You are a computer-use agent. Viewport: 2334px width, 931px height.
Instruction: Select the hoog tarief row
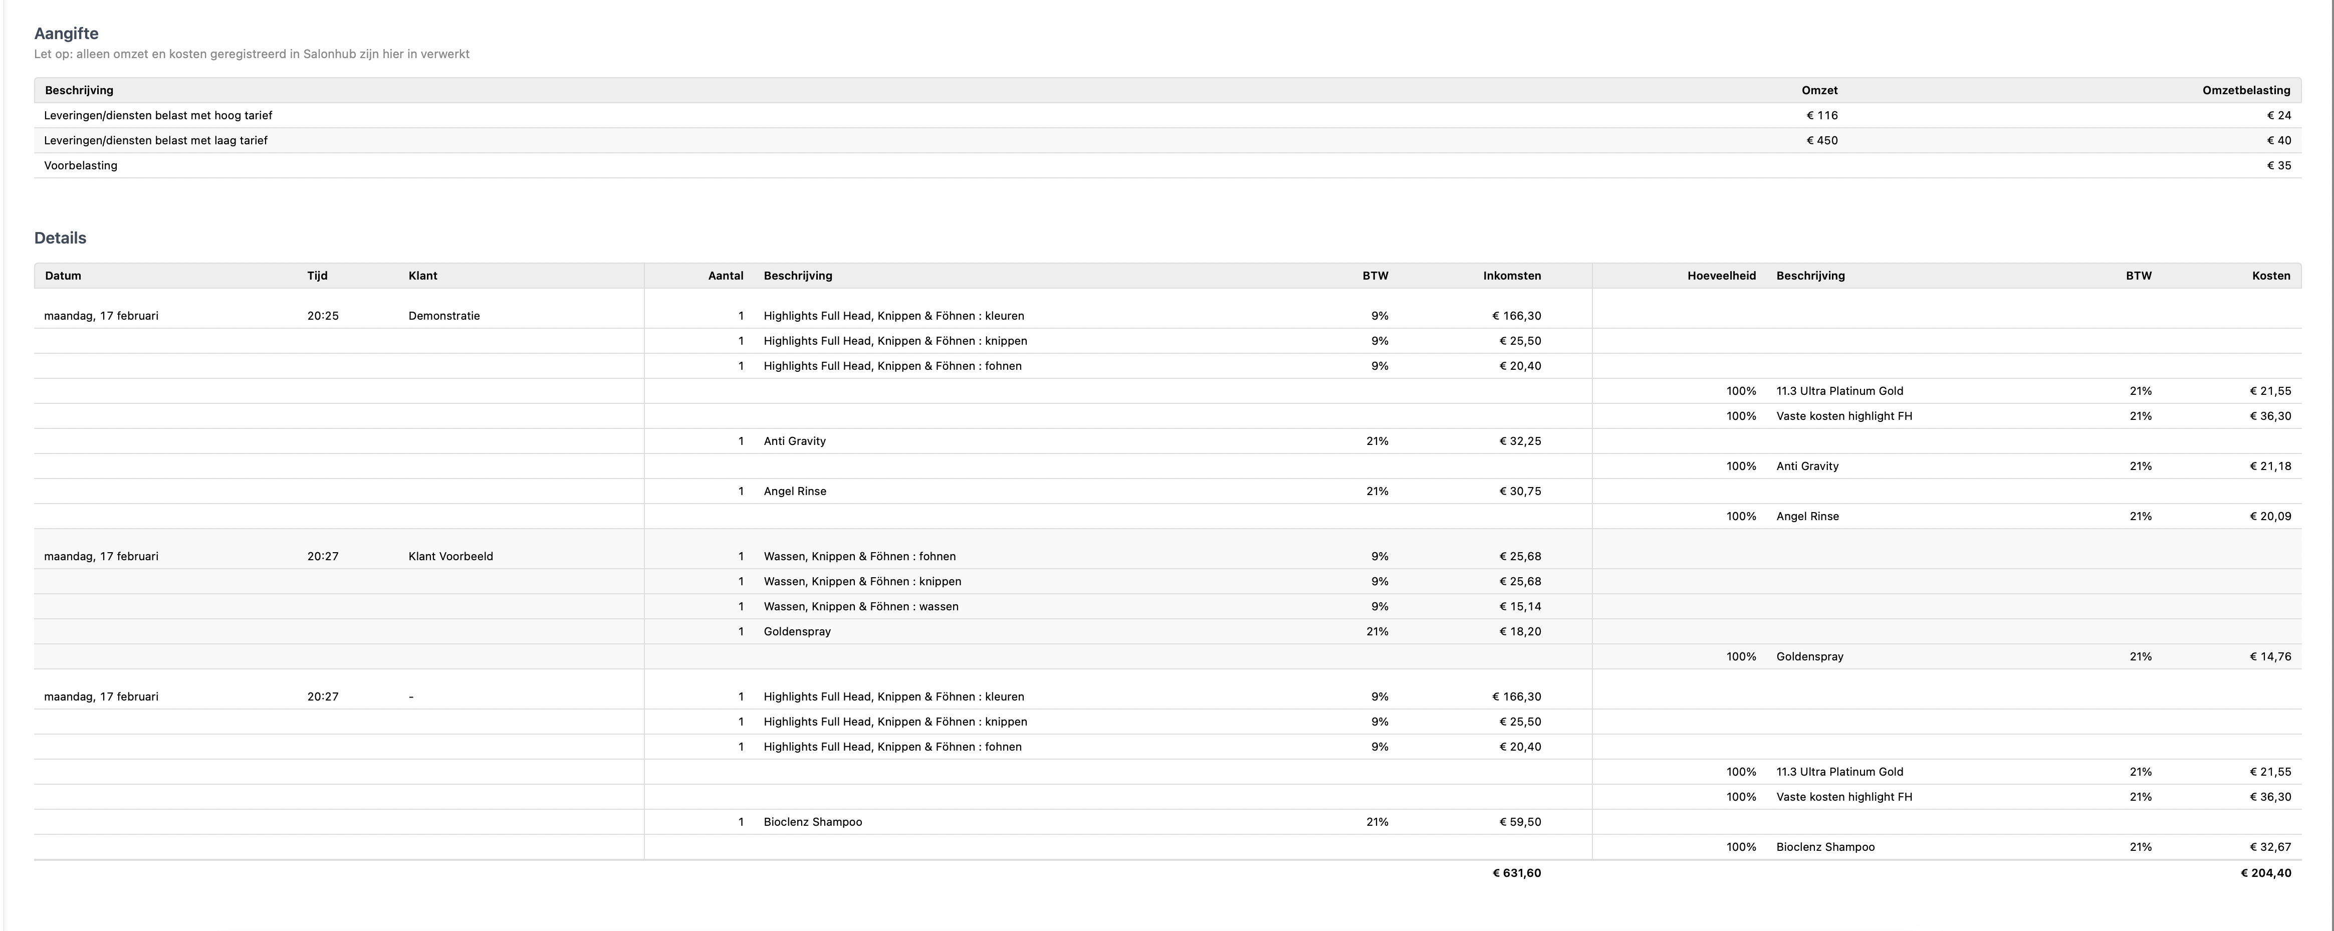pos(158,116)
